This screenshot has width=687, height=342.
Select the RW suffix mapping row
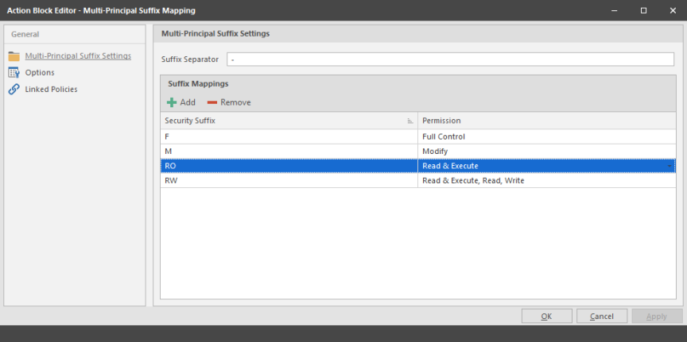tap(289, 180)
